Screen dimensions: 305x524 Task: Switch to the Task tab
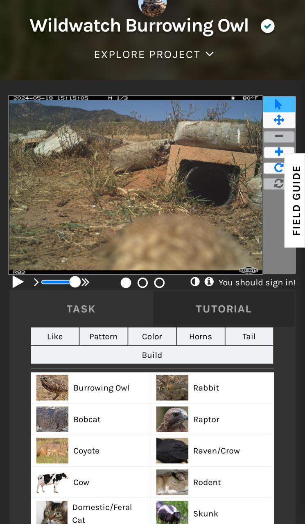pyautogui.click(x=81, y=309)
